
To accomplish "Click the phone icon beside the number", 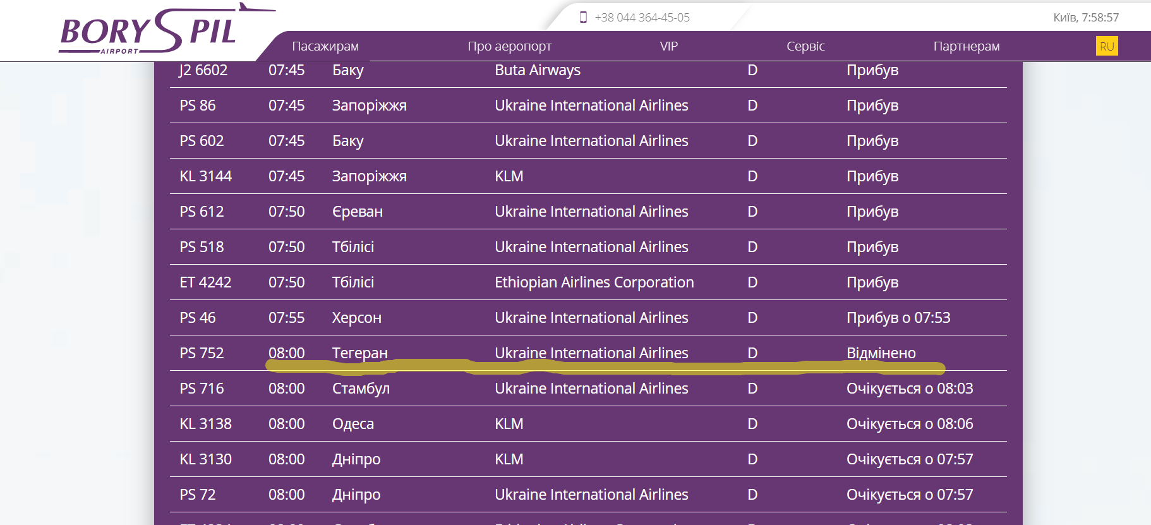I will [583, 18].
